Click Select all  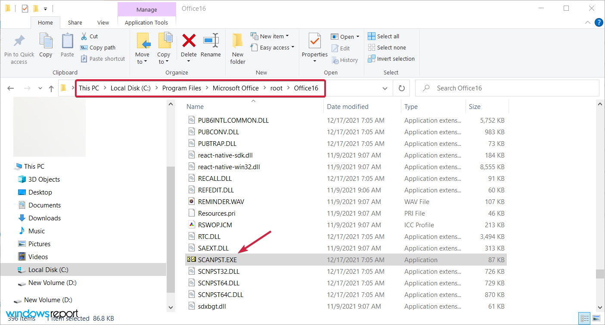click(384, 36)
